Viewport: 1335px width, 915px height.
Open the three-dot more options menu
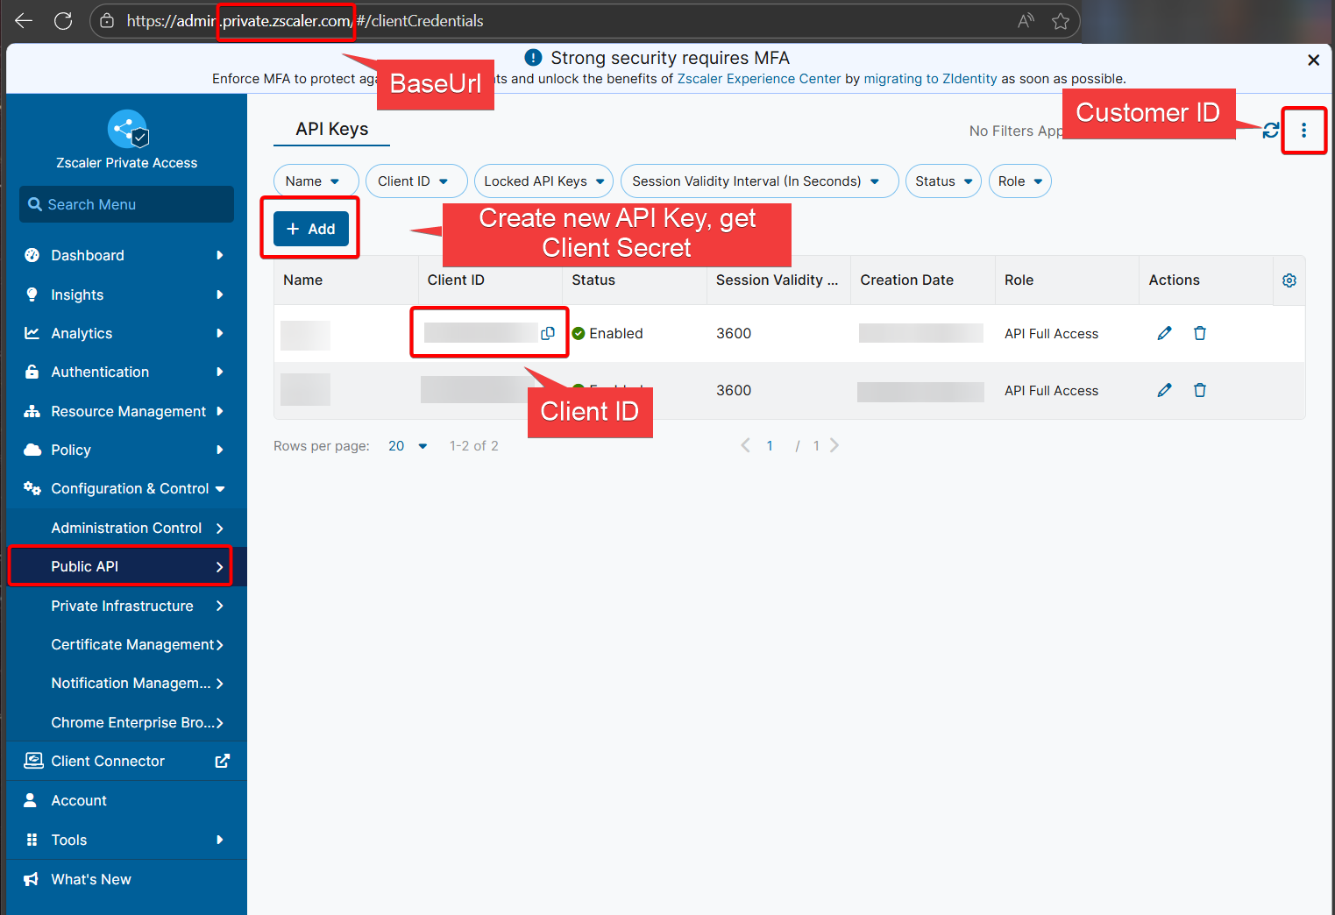point(1303,131)
